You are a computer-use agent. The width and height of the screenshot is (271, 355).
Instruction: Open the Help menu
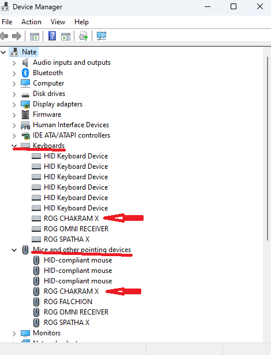(81, 22)
